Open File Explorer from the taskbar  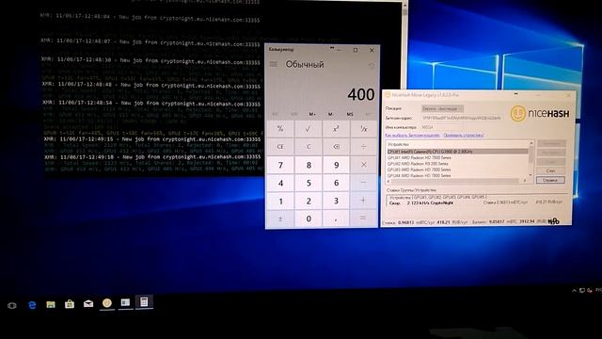pyautogui.click(x=51, y=304)
